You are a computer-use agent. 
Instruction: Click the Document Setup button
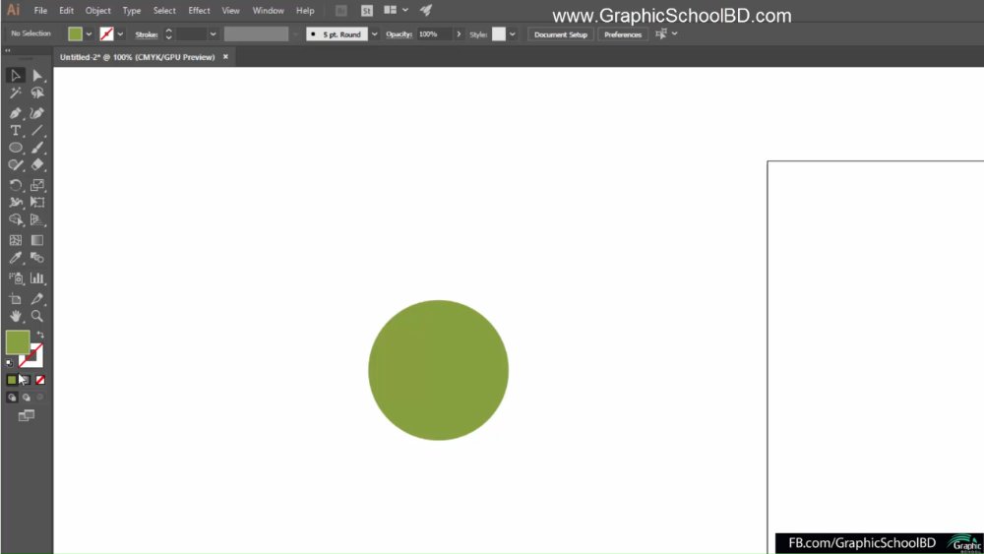561,34
